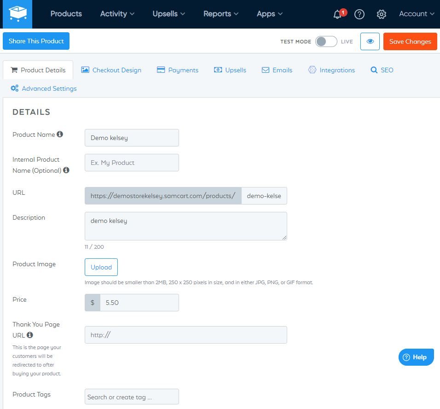Click the SamCart logo in the header

point(17,14)
